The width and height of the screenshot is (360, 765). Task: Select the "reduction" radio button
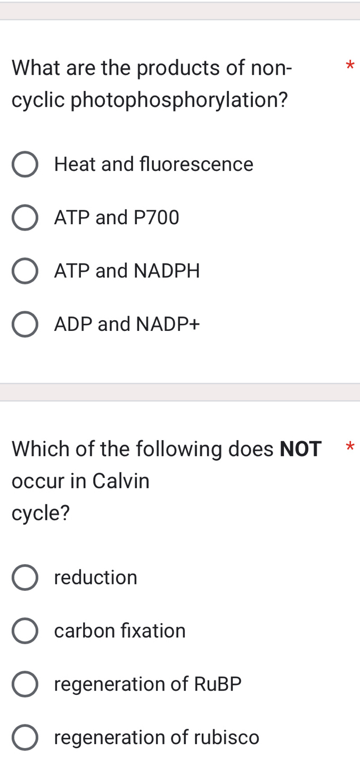click(24, 577)
